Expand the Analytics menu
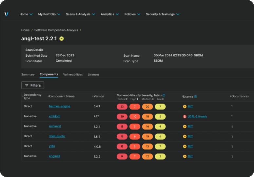This screenshot has width=254, height=177. 110,14
